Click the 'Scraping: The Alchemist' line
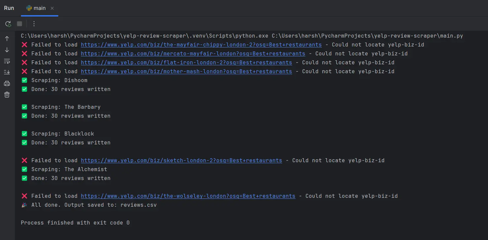Screen dimensions: 488x240 [69, 169]
